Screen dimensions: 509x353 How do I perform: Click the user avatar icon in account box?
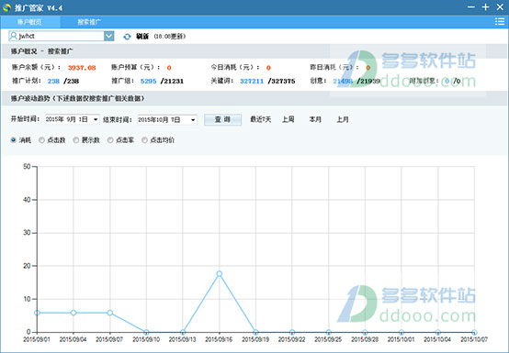point(13,36)
